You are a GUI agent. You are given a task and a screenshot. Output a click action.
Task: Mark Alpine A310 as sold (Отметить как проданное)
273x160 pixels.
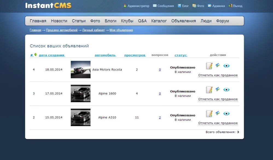point(218,123)
